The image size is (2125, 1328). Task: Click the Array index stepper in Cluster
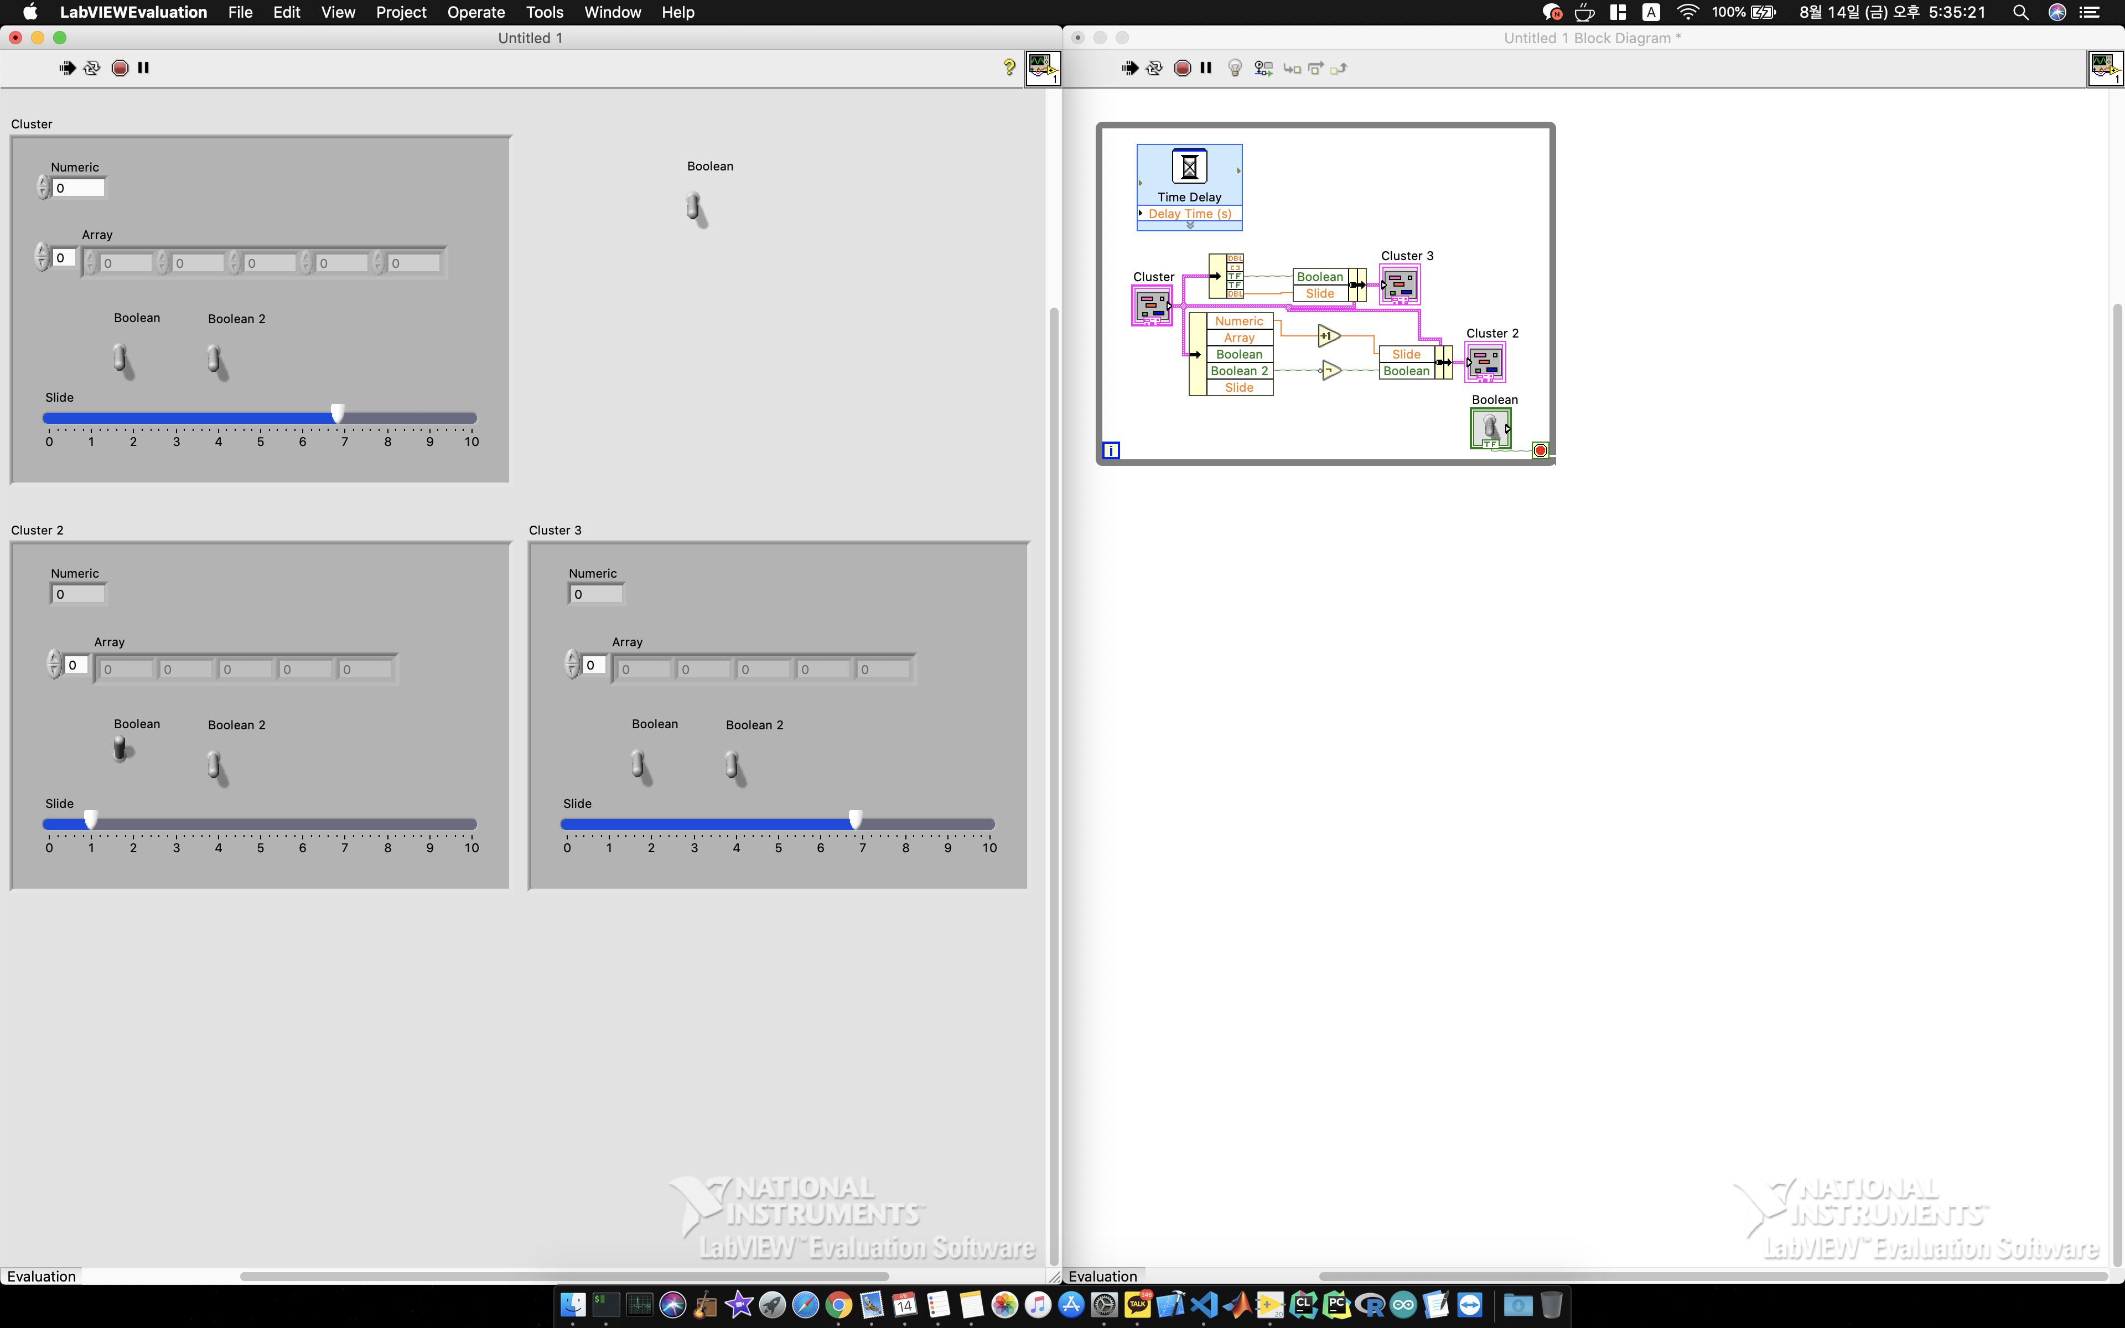[42, 257]
